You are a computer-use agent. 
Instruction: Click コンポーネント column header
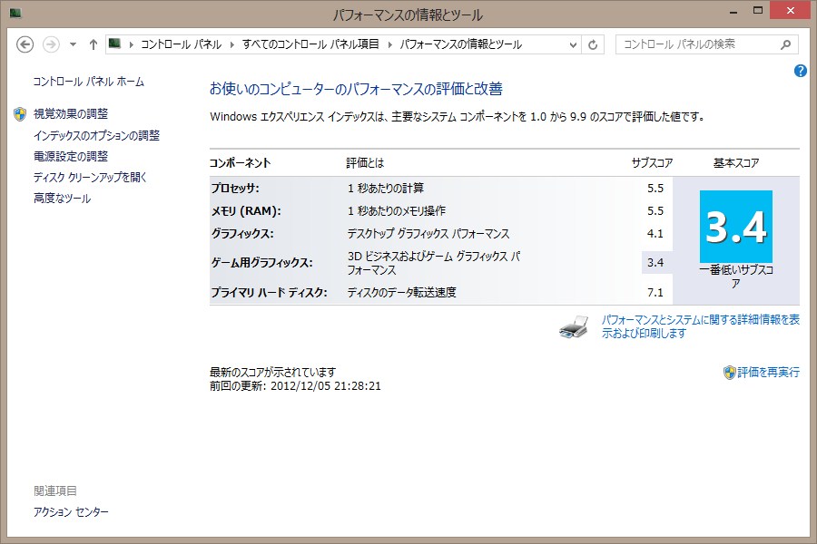tap(241, 163)
